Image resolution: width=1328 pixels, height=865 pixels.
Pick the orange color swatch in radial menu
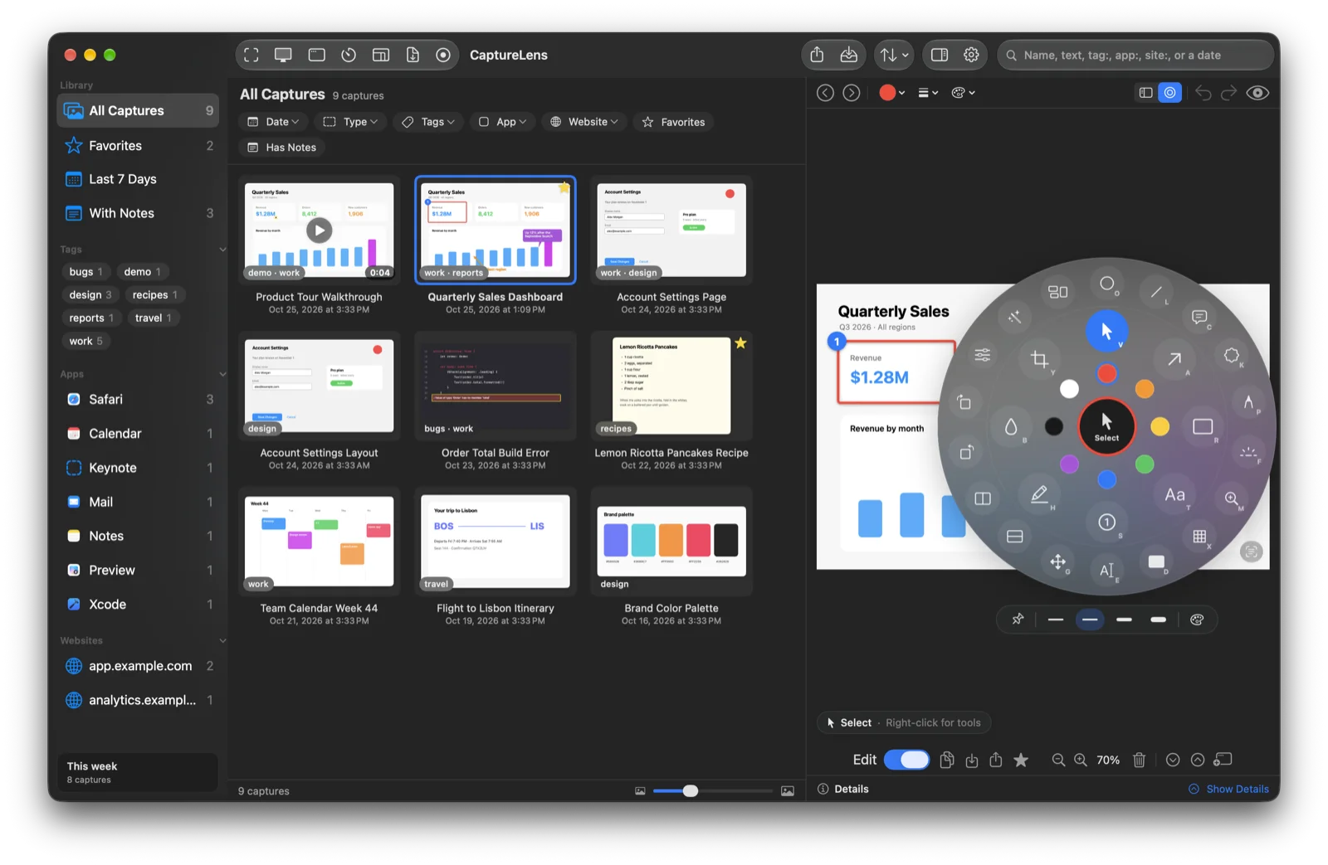pyautogui.click(x=1145, y=389)
